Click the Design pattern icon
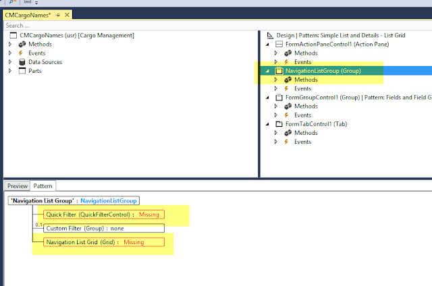The width and height of the screenshot is (432, 286). pos(270,35)
